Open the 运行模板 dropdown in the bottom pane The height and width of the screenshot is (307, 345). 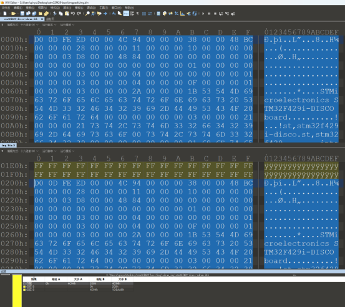[67, 151]
